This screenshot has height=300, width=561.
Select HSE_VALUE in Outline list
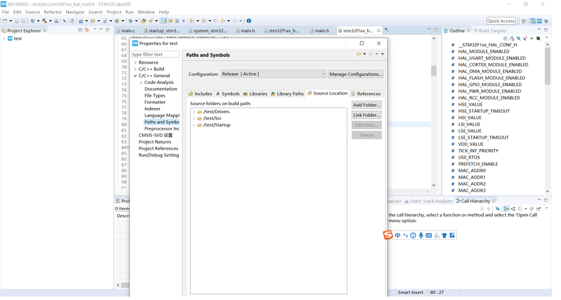pos(470,105)
